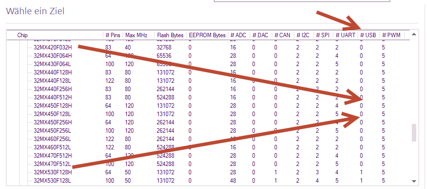Click CAN value 1 of 32MX530F128L
Image resolution: width=427 pixels, height=189 pixels.
[276, 181]
